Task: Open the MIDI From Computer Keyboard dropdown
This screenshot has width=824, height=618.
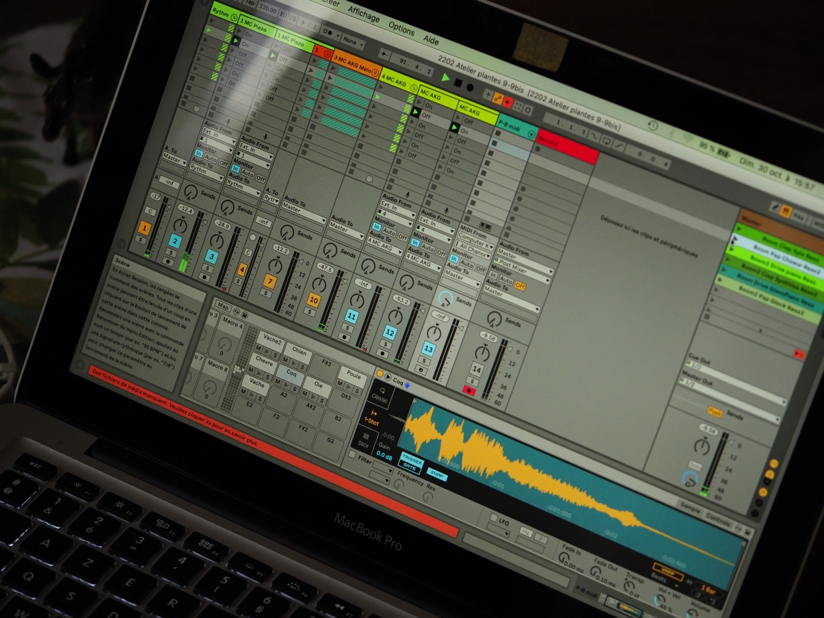Action: tap(474, 241)
